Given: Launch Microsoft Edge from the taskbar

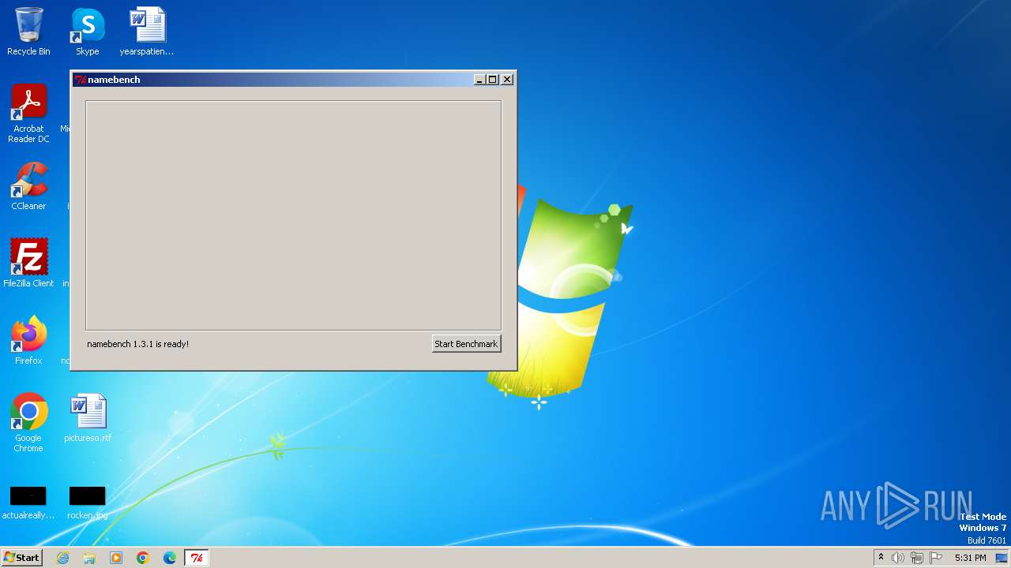Looking at the screenshot, I should [170, 558].
